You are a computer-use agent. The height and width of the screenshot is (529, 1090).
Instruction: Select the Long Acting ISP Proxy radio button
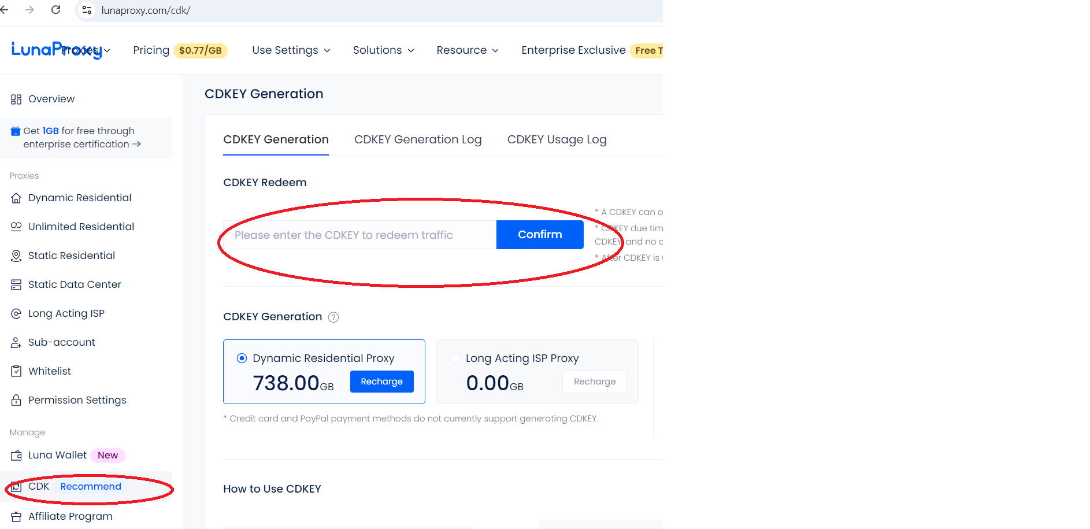tap(455, 358)
